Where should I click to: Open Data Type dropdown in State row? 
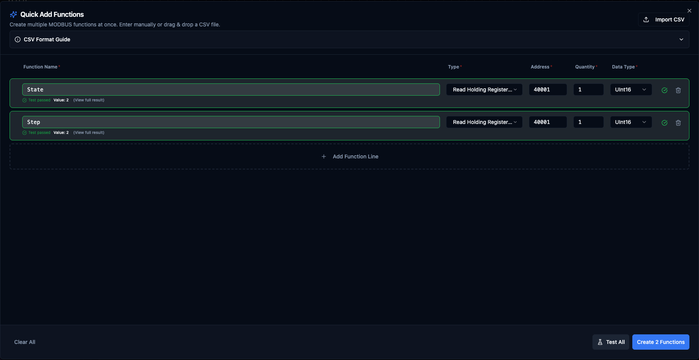click(x=630, y=90)
